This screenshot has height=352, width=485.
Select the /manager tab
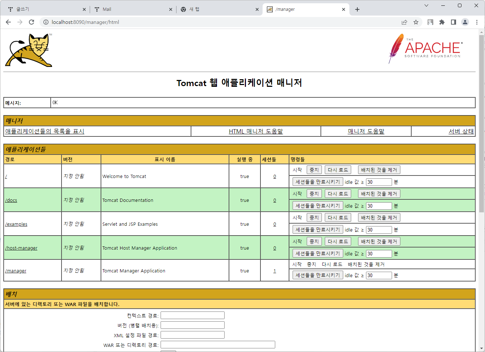click(x=306, y=9)
